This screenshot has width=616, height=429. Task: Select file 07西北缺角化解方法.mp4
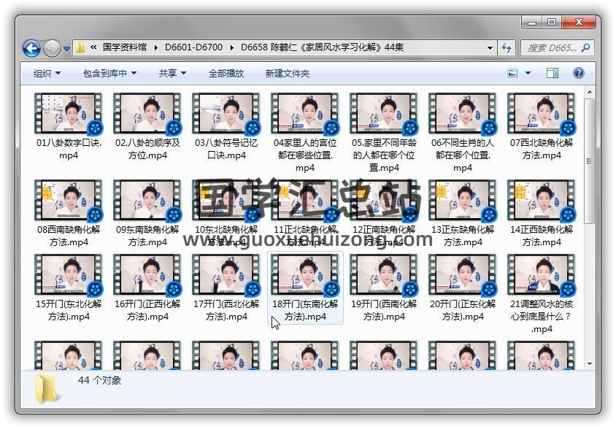(x=541, y=115)
